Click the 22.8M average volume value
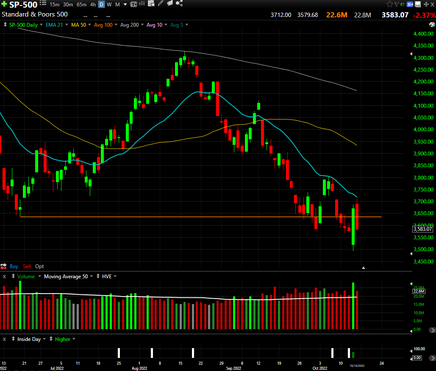436x371 pixels. point(363,15)
